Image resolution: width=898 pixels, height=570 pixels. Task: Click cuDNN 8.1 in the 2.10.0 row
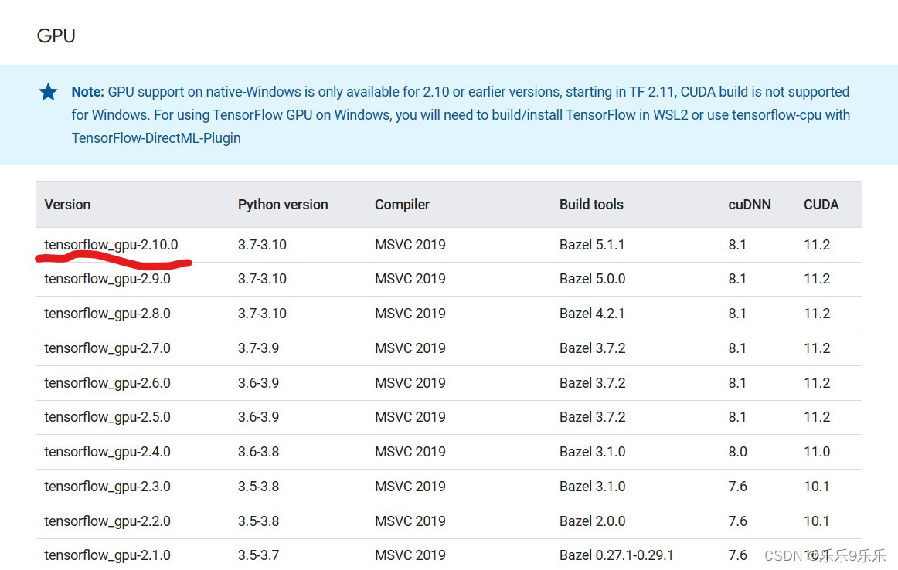[x=737, y=245]
